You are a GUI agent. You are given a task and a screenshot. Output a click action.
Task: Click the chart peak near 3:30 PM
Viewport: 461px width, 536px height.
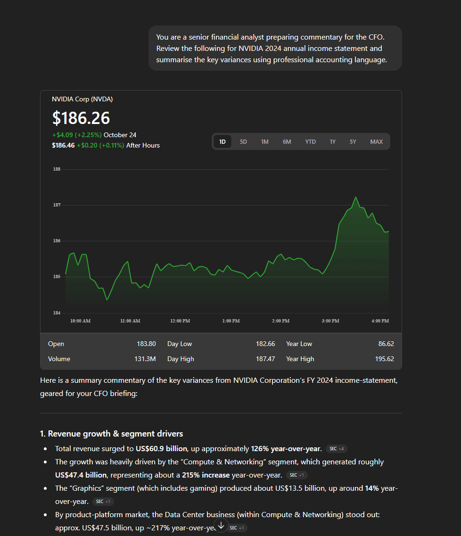click(x=355, y=197)
